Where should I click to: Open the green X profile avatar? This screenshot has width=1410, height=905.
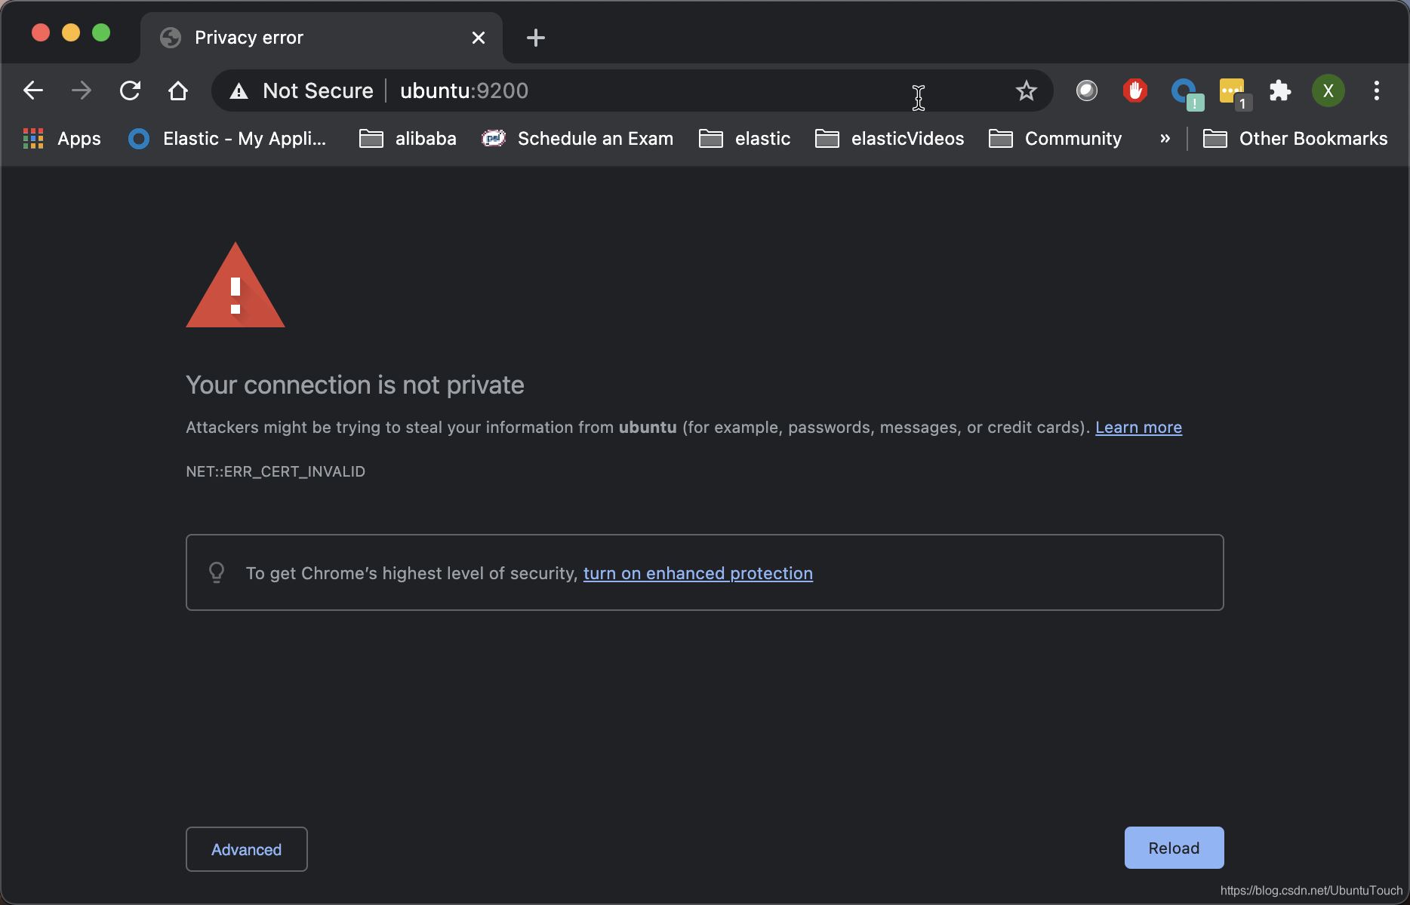point(1328,91)
